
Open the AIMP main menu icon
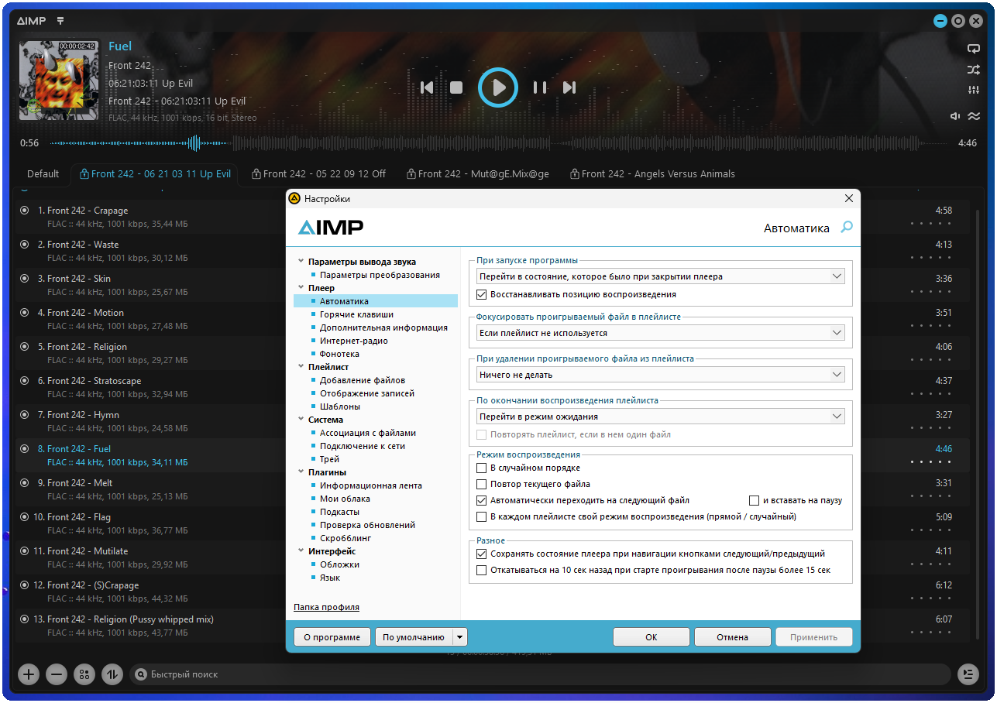pyautogui.click(x=60, y=21)
